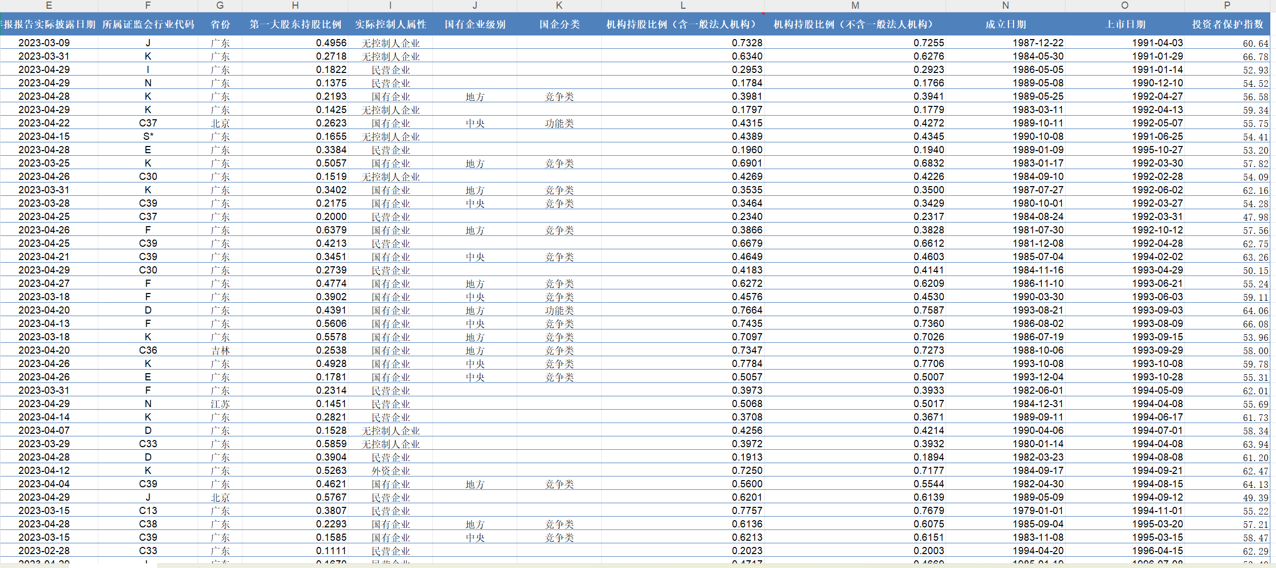Select the 上市日期 header cell
Screen dimensions: 1276x568
tap(1125, 24)
